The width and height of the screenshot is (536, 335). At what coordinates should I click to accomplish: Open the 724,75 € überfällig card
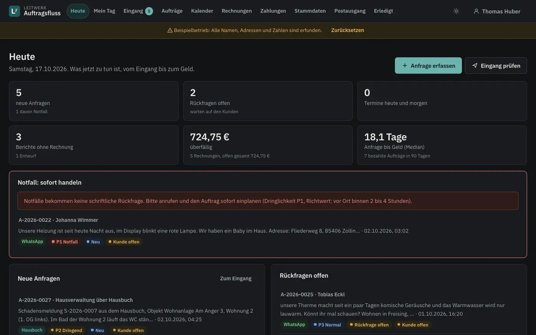click(x=268, y=145)
